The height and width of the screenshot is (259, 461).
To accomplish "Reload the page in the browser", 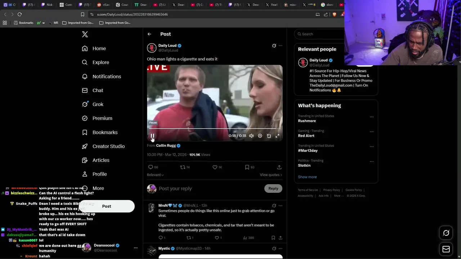I will pos(20,14).
